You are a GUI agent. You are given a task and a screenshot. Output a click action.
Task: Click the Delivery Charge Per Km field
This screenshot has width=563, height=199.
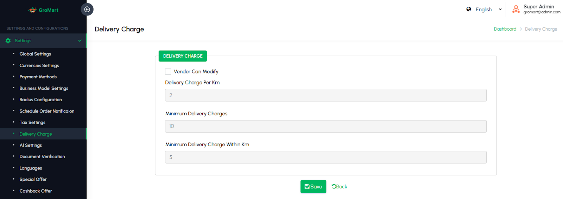click(325, 95)
